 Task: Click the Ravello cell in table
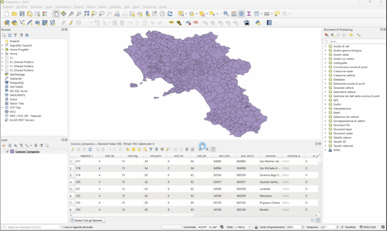(x=270, y=209)
